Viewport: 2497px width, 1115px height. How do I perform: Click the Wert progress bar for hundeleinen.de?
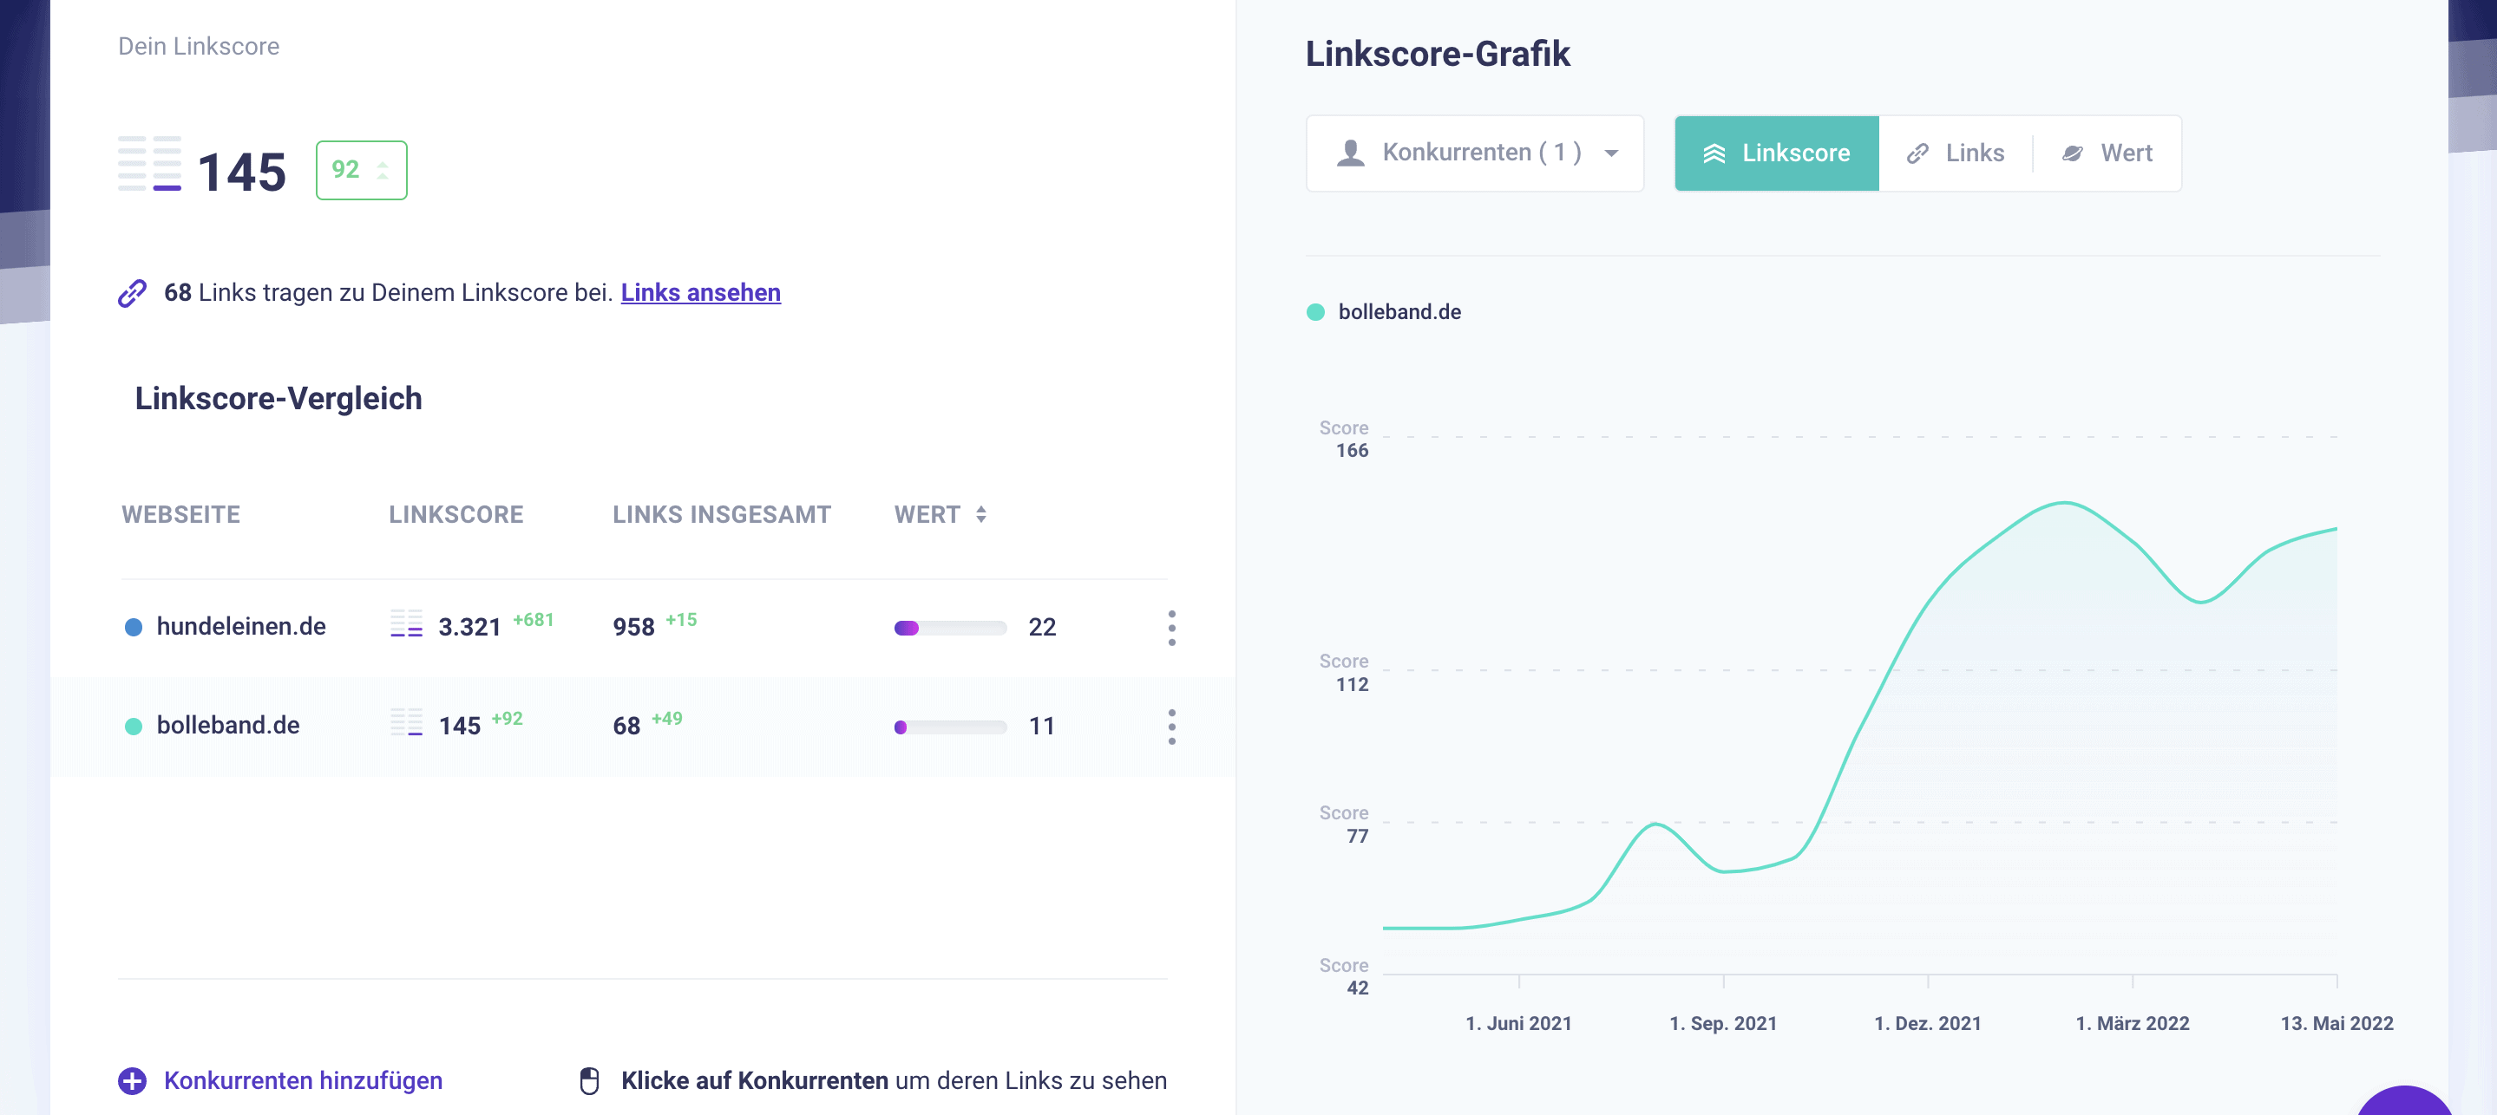coord(950,628)
